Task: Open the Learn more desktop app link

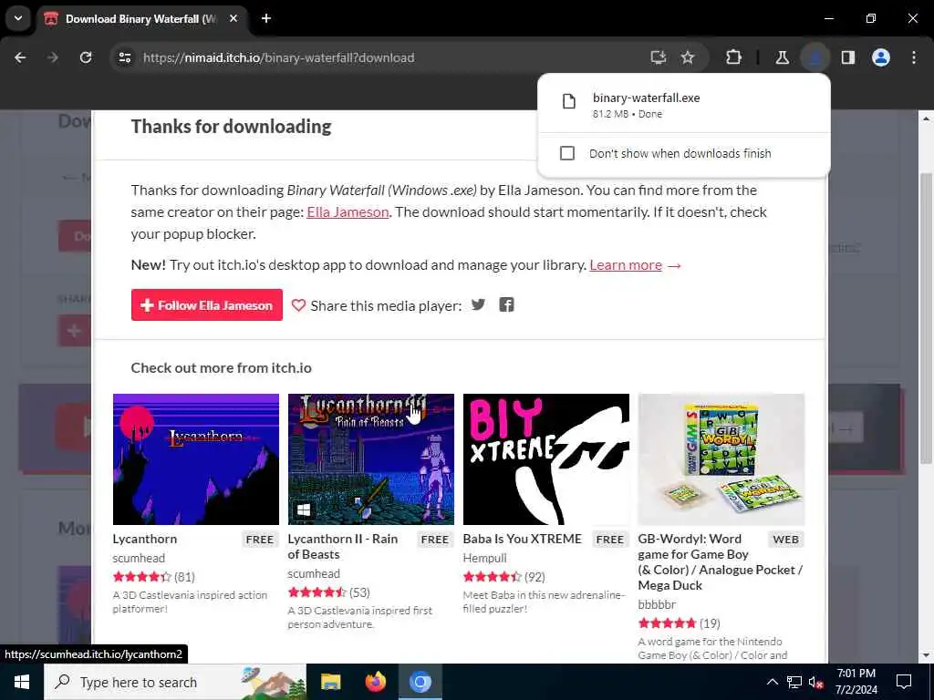Action: tap(626, 265)
